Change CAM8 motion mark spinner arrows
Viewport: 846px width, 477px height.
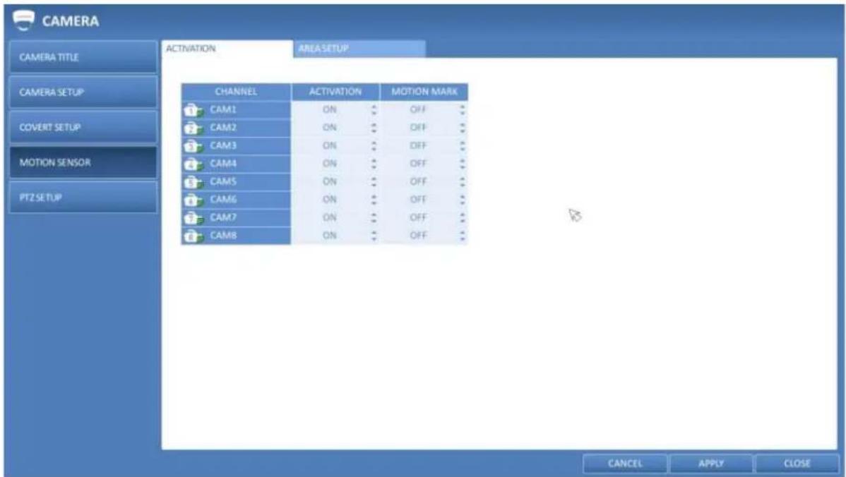pyautogui.click(x=463, y=236)
